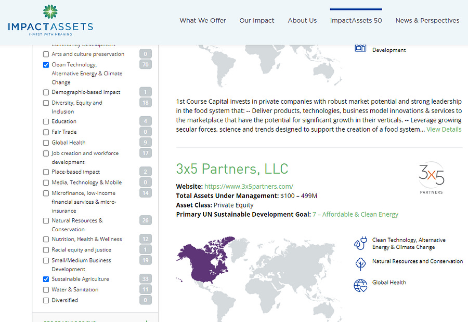This screenshot has width=468, height=322.
Task: Enable the Education filter checkbox
Action: pyautogui.click(x=46, y=121)
